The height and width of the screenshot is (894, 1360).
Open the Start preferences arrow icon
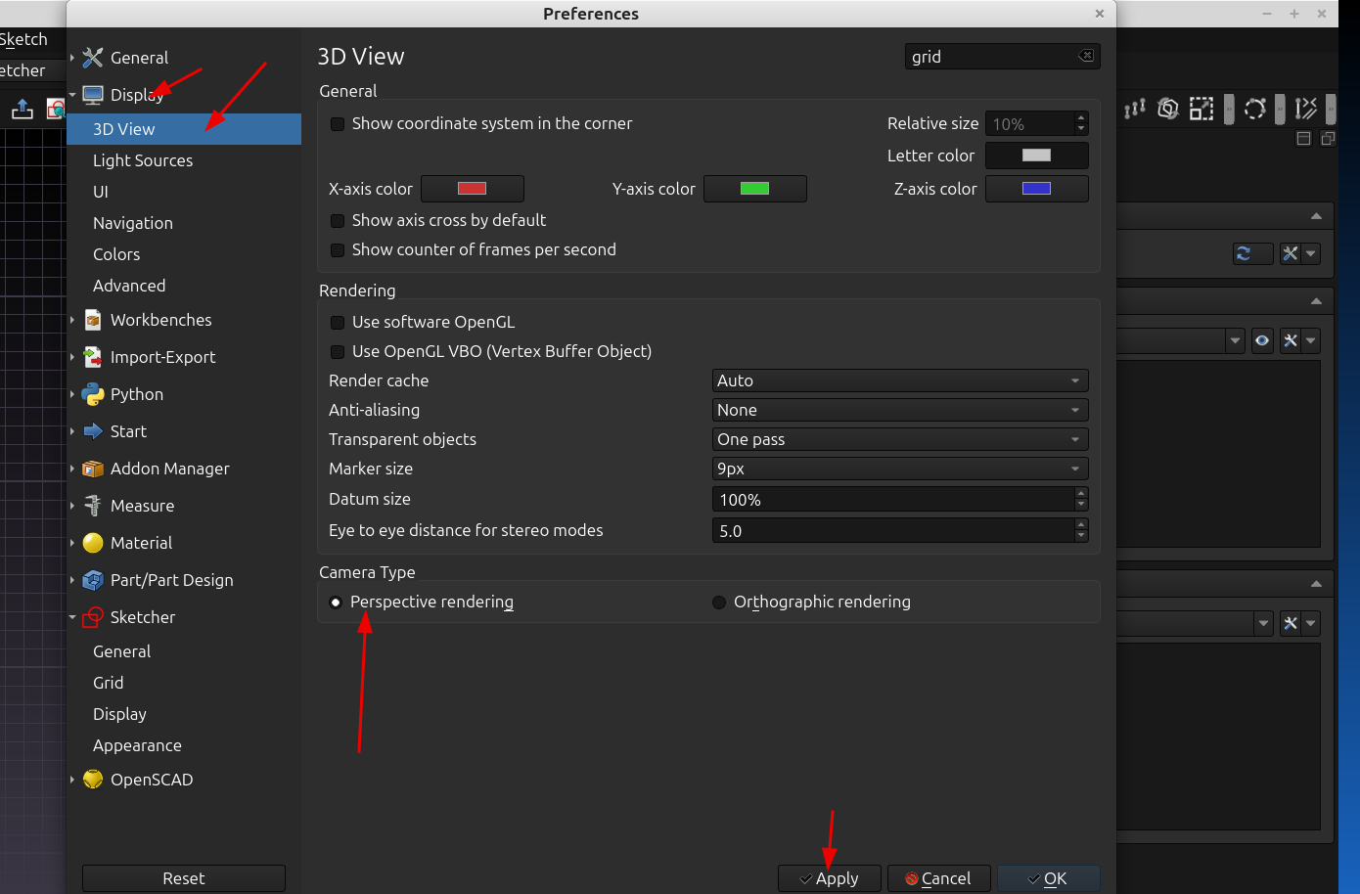(93, 431)
